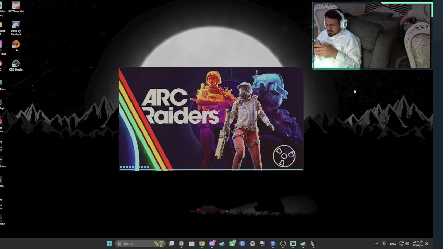The image size is (443, 249).
Task: Open Discord from the taskbar
Action: (x=212, y=243)
